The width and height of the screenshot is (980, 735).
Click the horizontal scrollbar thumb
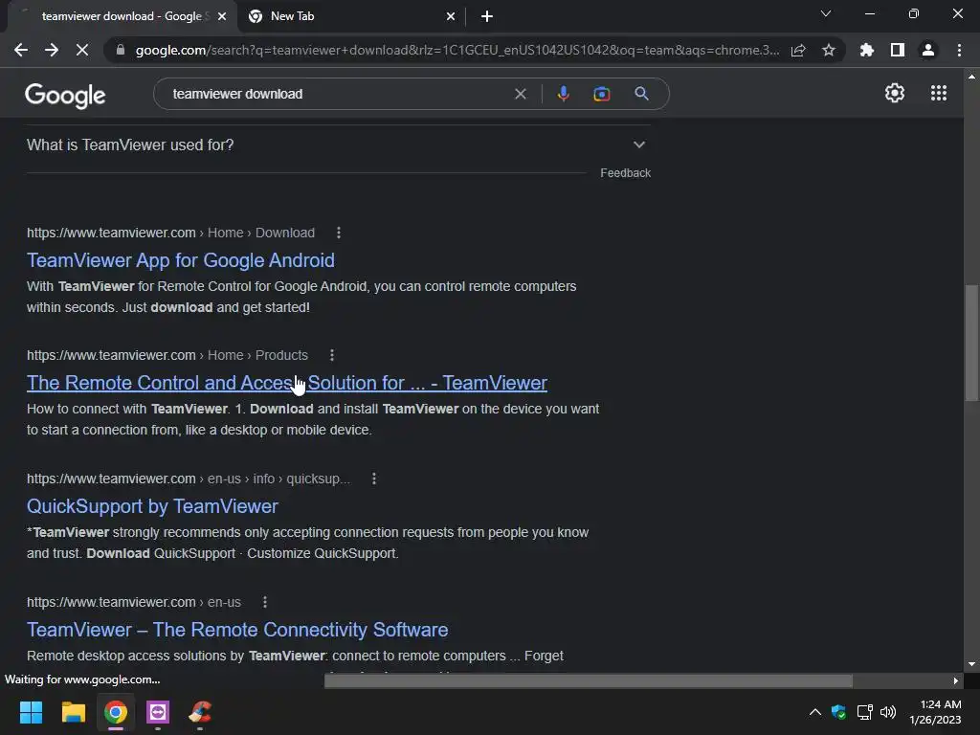tap(589, 680)
